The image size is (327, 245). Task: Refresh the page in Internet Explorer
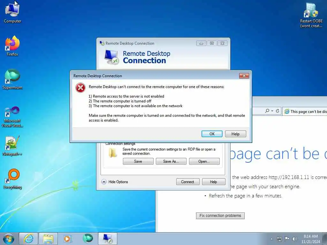click(x=278, y=111)
